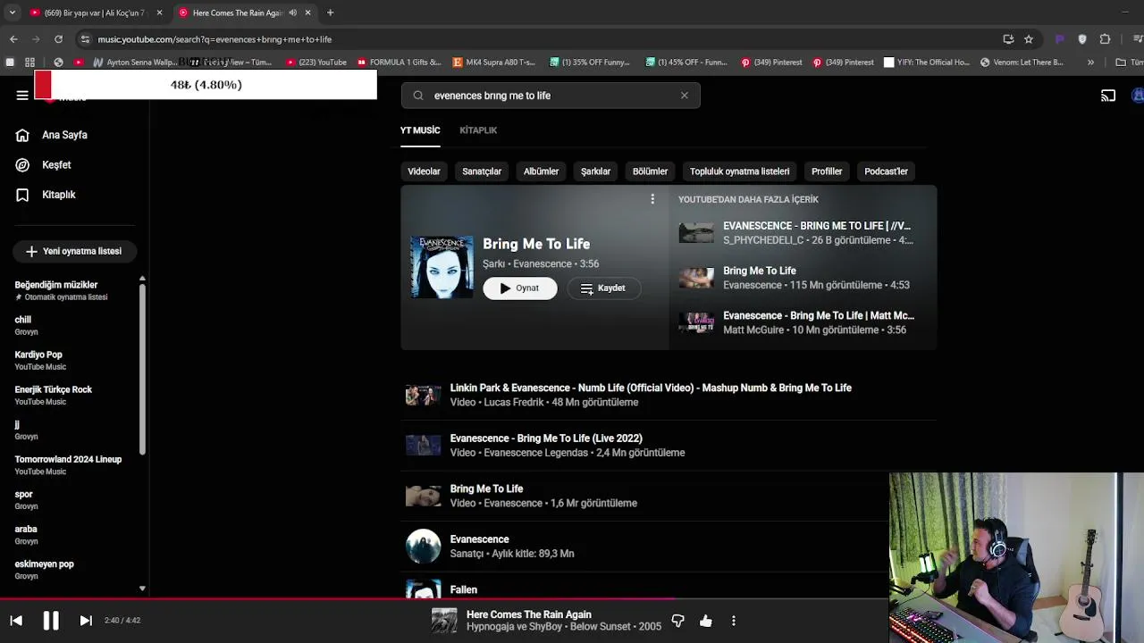The height and width of the screenshot is (643, 1144).
Task: Dislike the currently playing song
Action: coord(677,621)
